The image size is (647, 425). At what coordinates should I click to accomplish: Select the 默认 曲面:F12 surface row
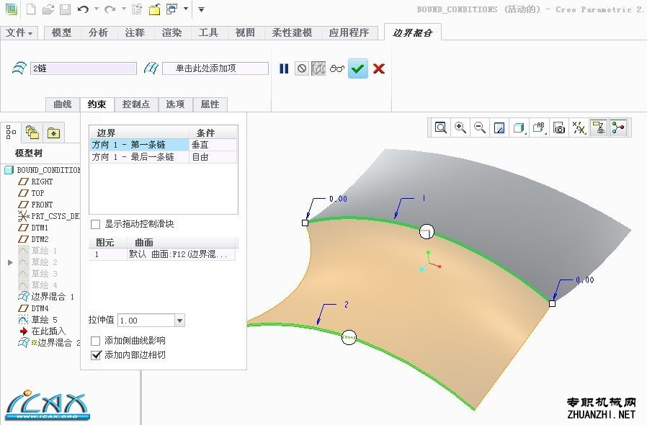[x=162, y=254]
